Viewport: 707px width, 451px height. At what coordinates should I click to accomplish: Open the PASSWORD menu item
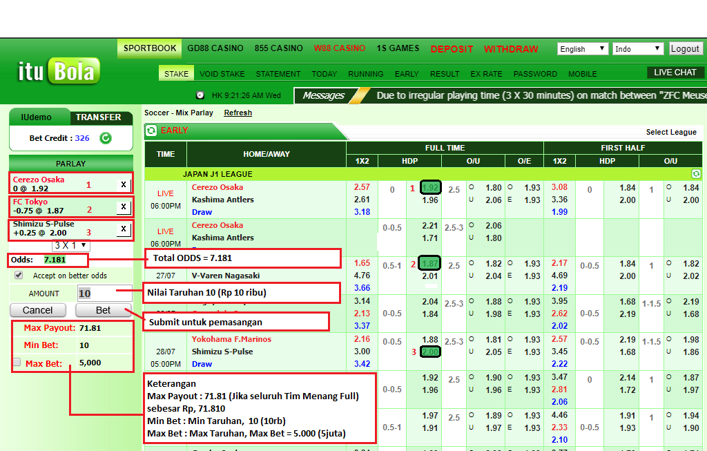tap(535, 74)
